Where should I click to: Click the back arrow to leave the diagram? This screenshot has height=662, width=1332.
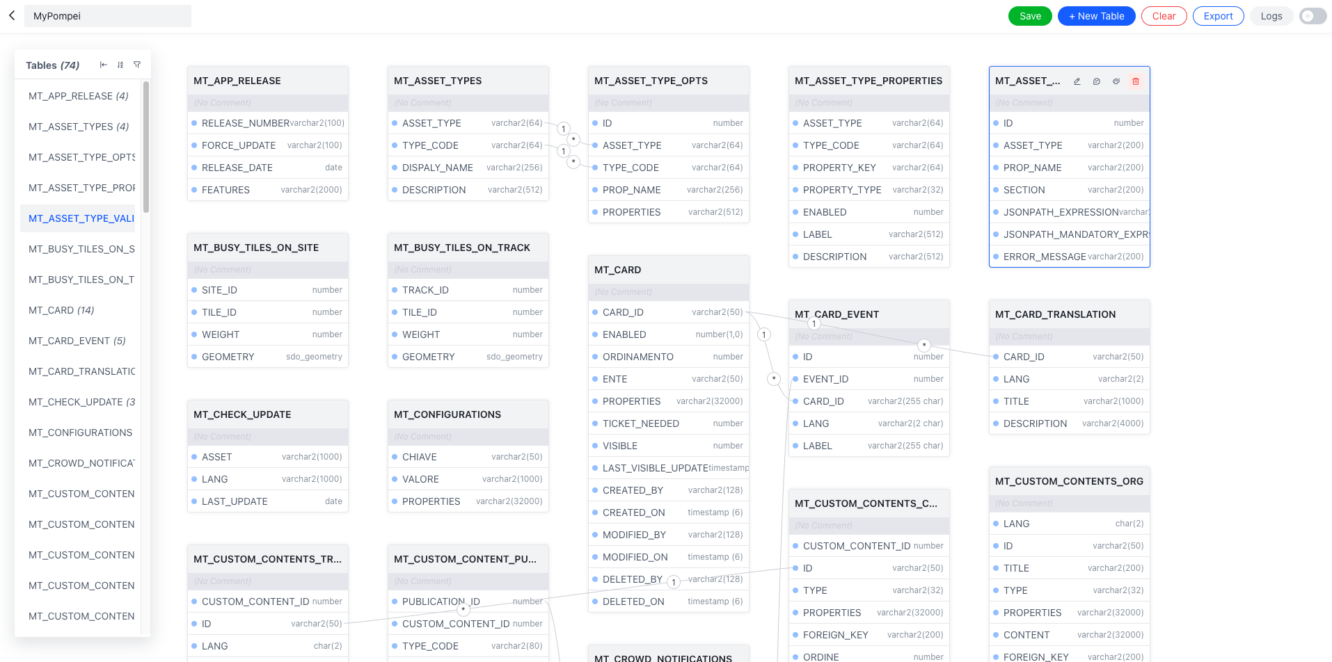(x=12, y=15)
